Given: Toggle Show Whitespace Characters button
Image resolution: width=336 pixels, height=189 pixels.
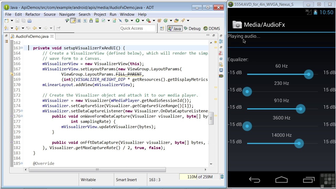Looking at the screenshot, I should [x=85, y=20].
